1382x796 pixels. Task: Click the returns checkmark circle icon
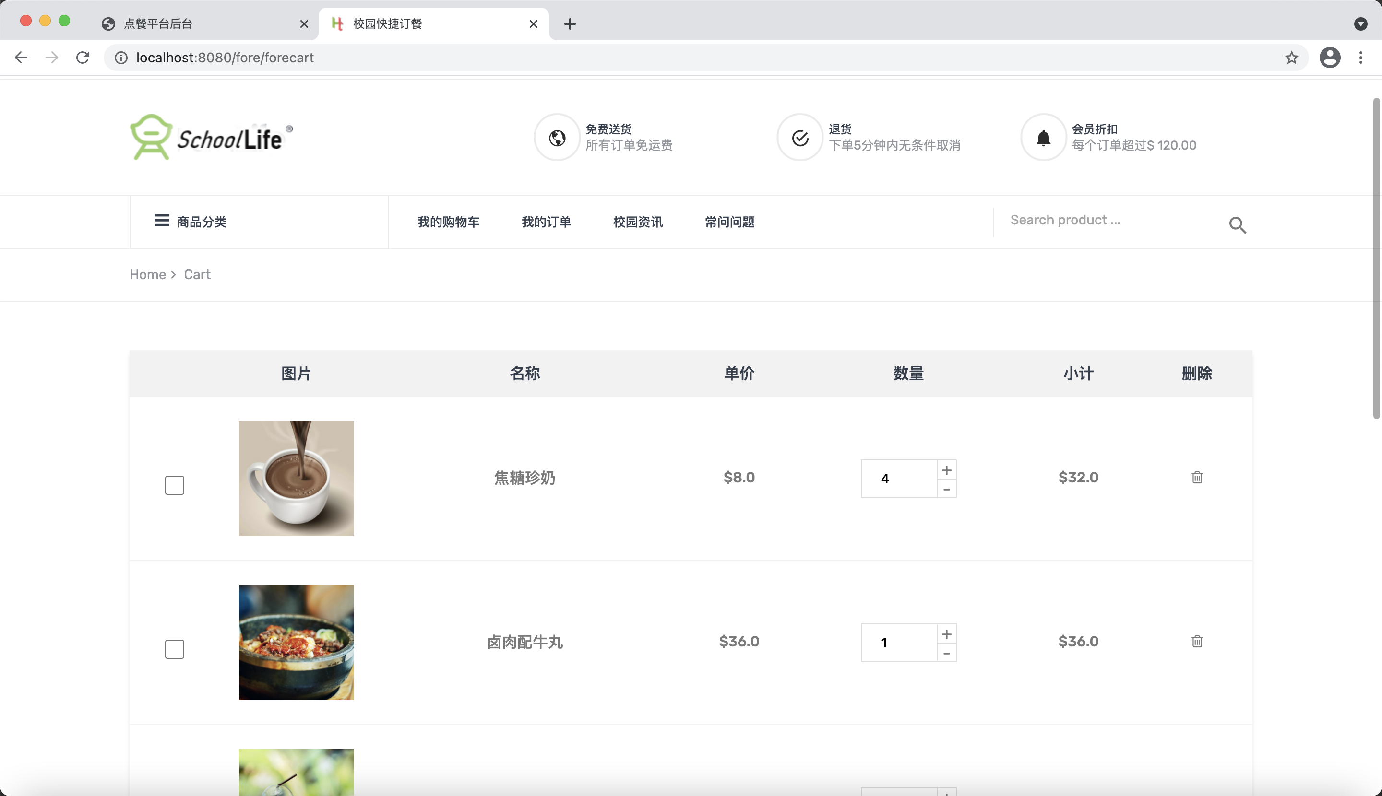[800, 138]
